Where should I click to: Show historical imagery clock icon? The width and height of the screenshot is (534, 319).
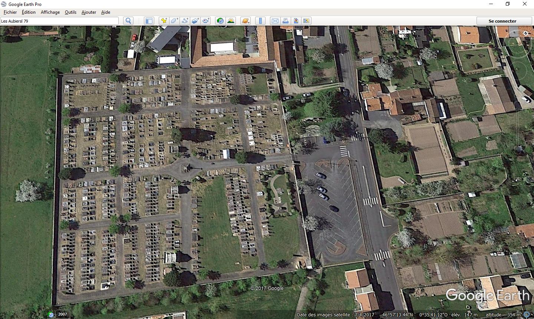pyautogui.click(x=220, y=21)
